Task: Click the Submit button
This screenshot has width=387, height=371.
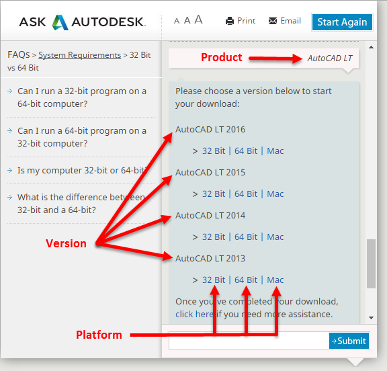Action: pos(349,341)
